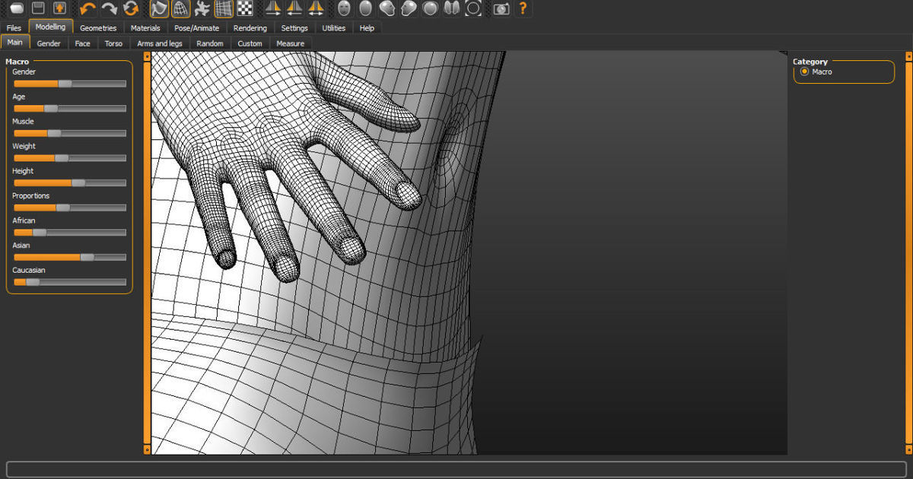Switch to front face camera view
The width and height of the screenshot is (913, 479).
point(345,9)
